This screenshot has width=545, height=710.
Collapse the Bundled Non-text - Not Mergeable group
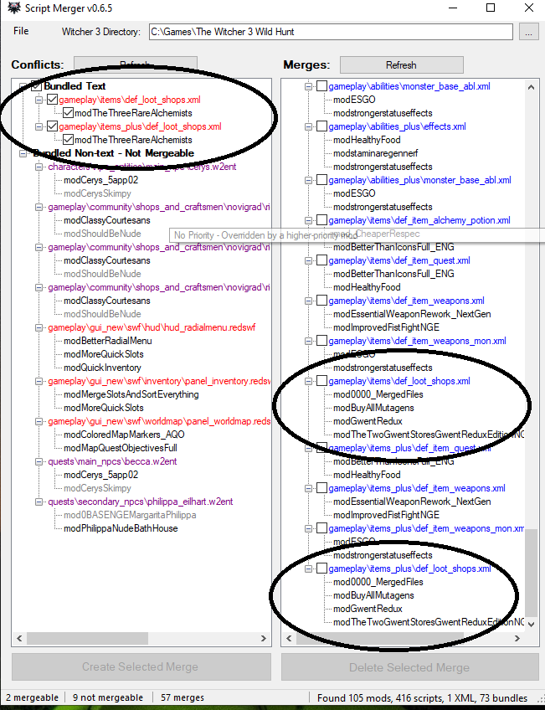coord(23,153)
